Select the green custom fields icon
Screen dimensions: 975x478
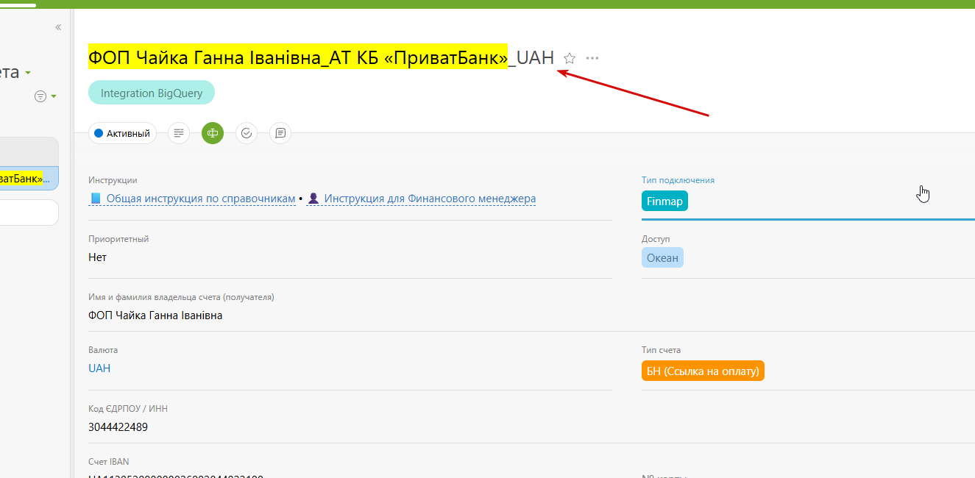[213, 133]
